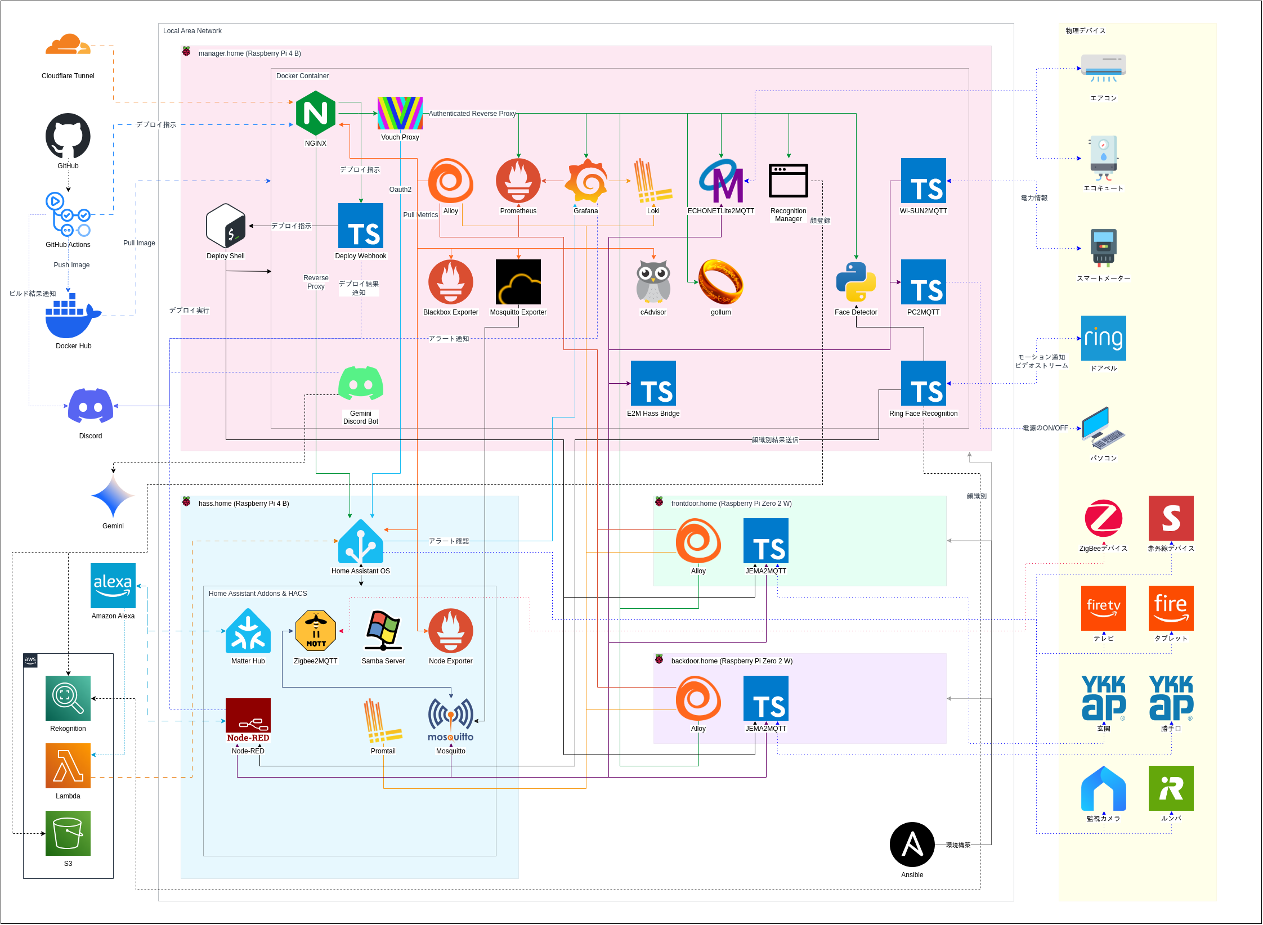Select the Node-RED icon
This screenshot has height=925, width=1263.
[248, 721]
